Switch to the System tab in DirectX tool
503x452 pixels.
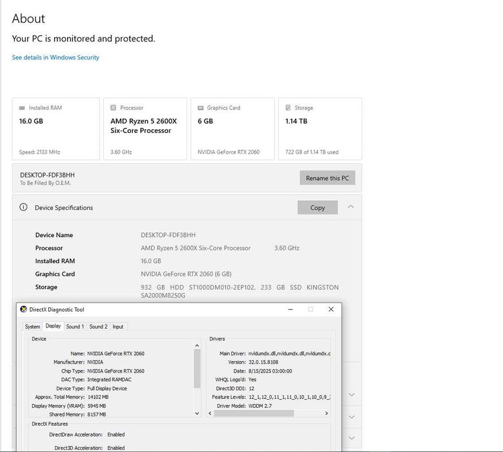[32, 327]
